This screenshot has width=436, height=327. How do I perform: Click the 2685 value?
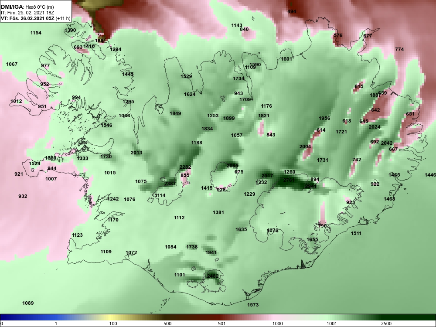pos(232,166)
